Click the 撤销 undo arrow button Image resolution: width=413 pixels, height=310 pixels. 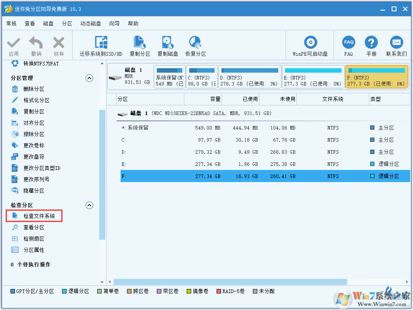[x=36, y=43]
